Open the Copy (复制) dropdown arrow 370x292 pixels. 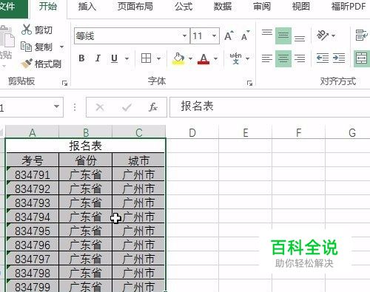click(x=61, y=47)
